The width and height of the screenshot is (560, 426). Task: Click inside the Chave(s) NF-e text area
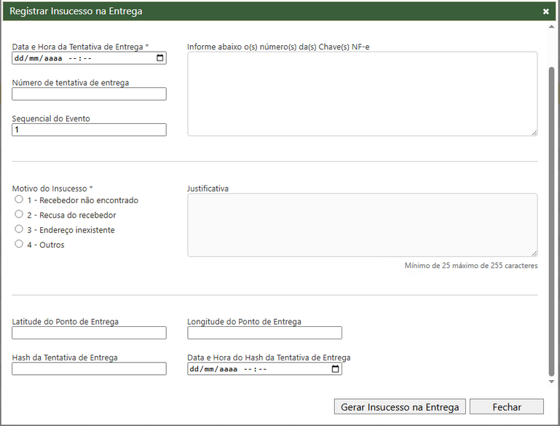pyautogui.click(x=362, y=93)
